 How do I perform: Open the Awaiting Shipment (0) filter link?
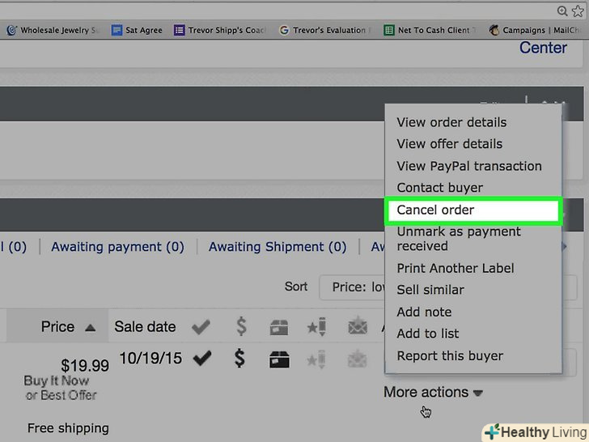(x=278, y=247)
